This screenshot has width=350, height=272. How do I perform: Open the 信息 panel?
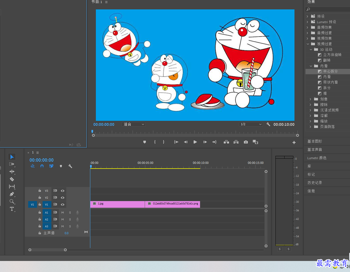click(311, 191)
